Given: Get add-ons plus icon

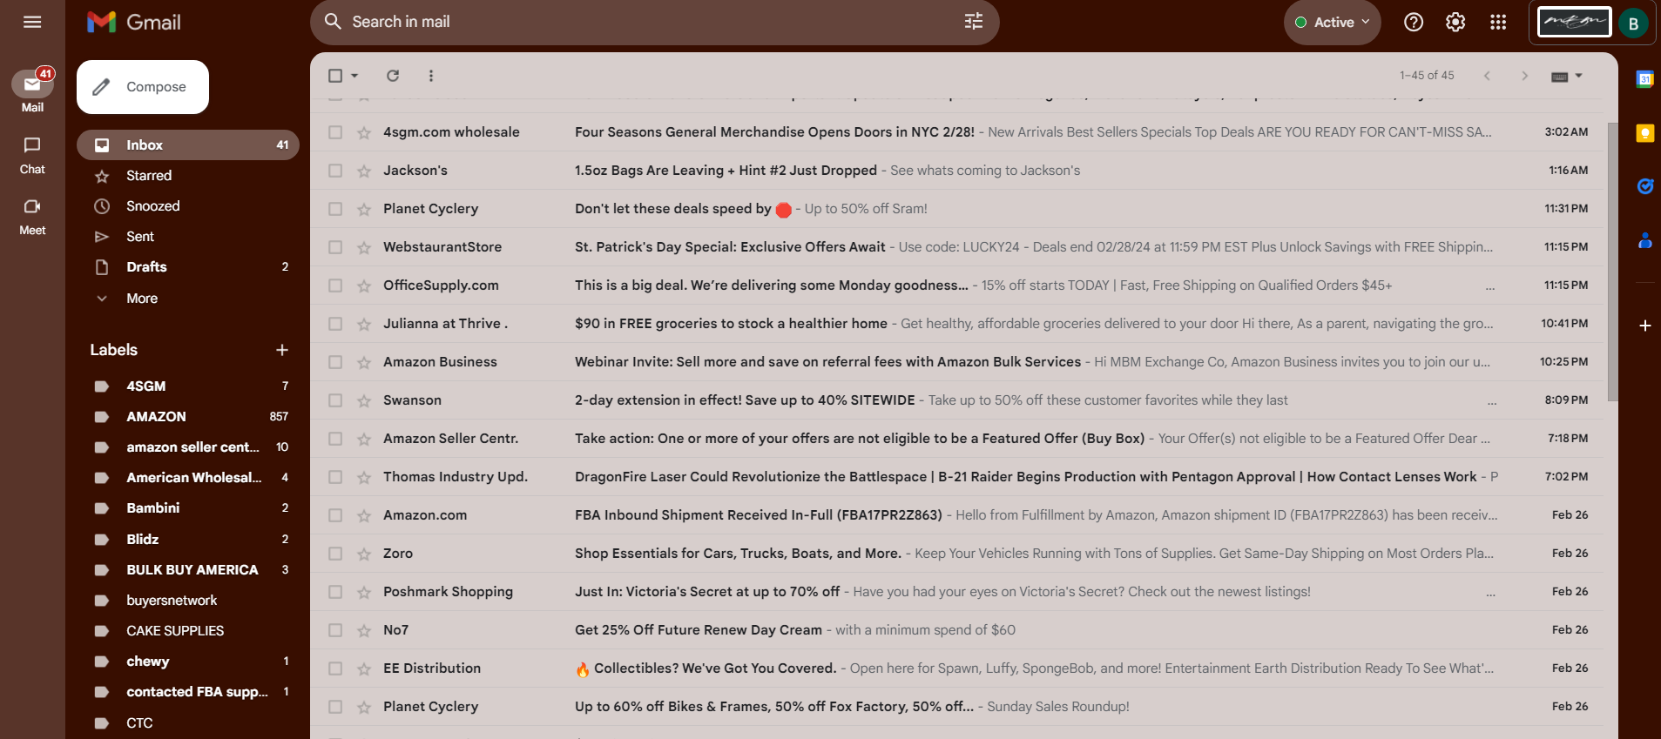Looking at the screenshot, I should pyautogui.click(x=1644, y=326).
